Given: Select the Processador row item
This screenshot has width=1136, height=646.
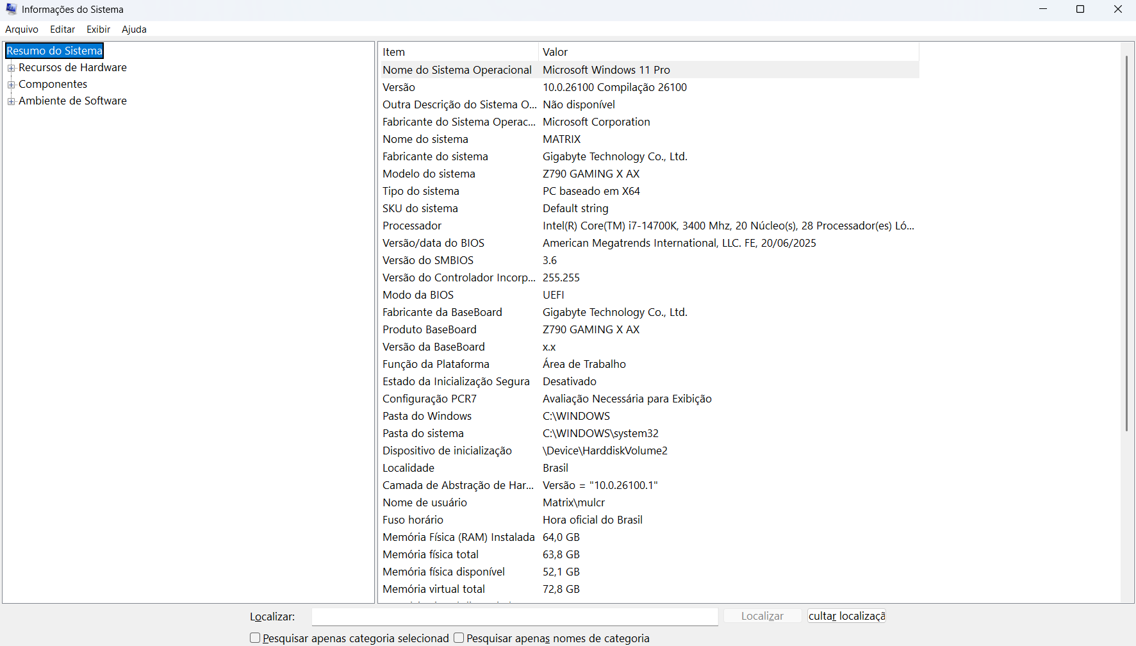Looking at the screenshot, I should (412, 226).
